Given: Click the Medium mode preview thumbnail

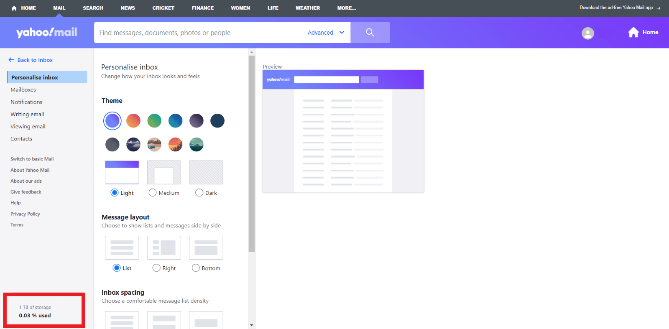Looking at the screenshot, I should tap(164, 172).
